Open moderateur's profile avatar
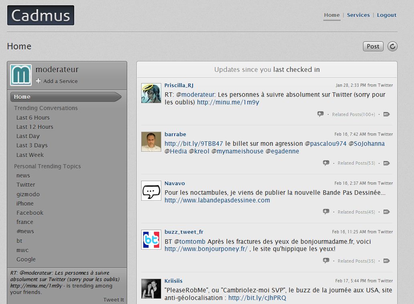 click(x=21, y=75)
